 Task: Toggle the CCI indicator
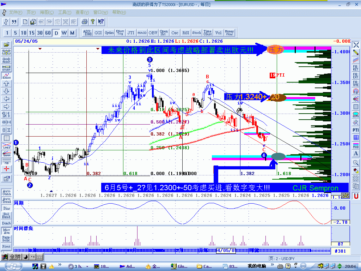click(98, 33)
